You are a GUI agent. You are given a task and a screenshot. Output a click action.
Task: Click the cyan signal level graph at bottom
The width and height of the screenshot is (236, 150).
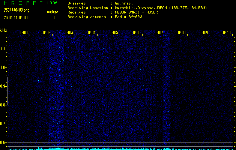(120, 149)
